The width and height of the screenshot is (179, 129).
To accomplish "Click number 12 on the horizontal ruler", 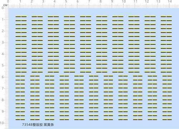I will pyautogui.click(x=147, y=1).
